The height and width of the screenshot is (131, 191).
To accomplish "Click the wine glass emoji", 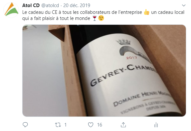I will (94, 18).
